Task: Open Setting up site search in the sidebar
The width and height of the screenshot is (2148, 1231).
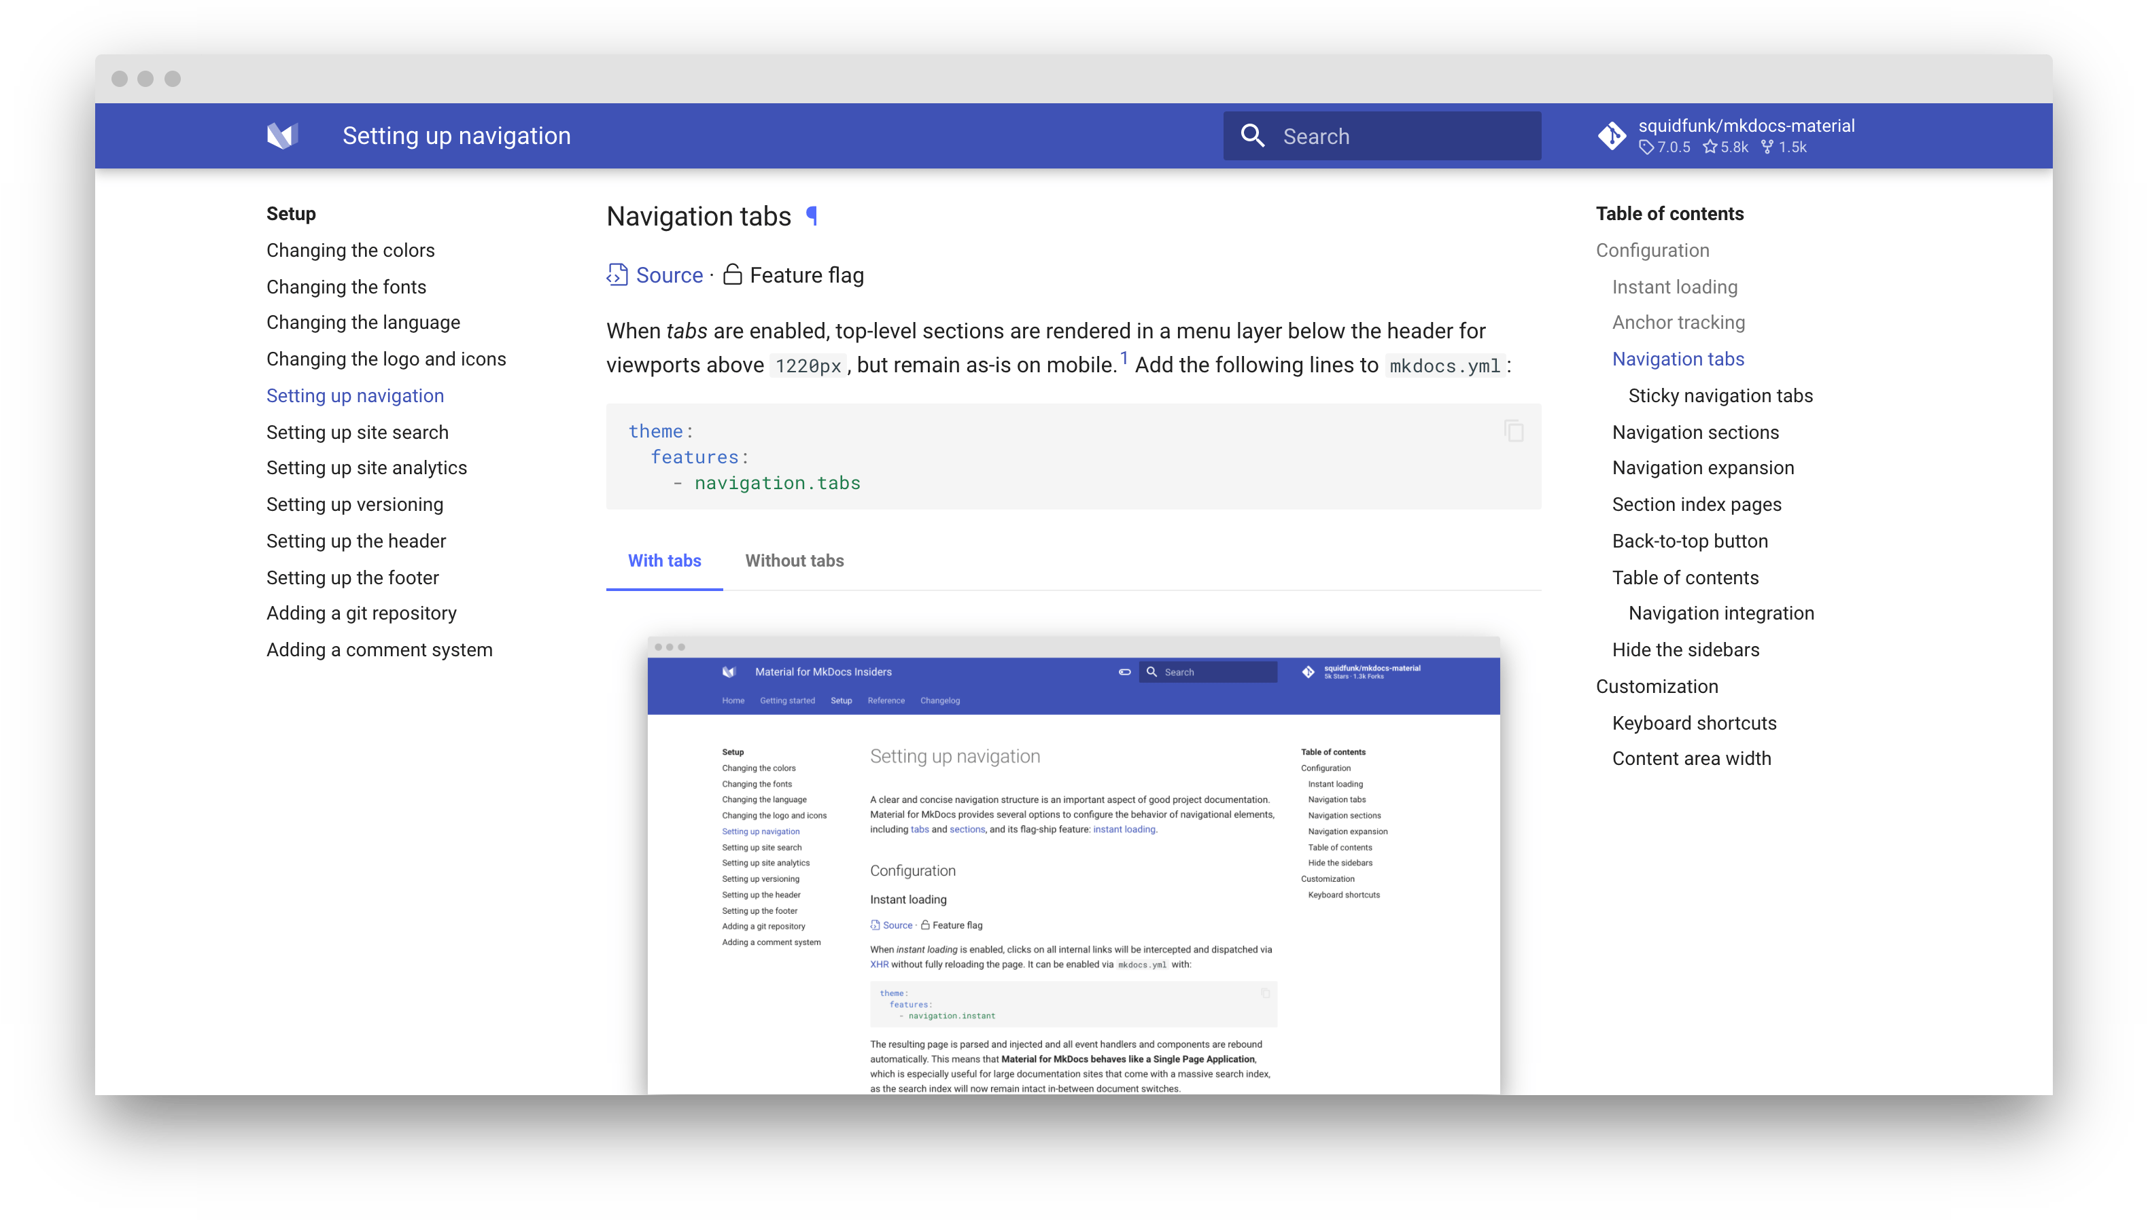Action: (358, 432)
